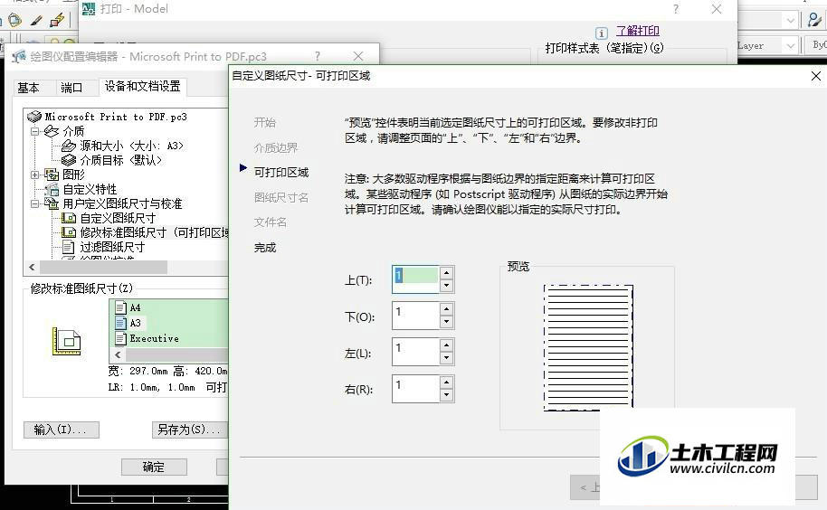Select 自定义特性 tree item

point(90,189)
